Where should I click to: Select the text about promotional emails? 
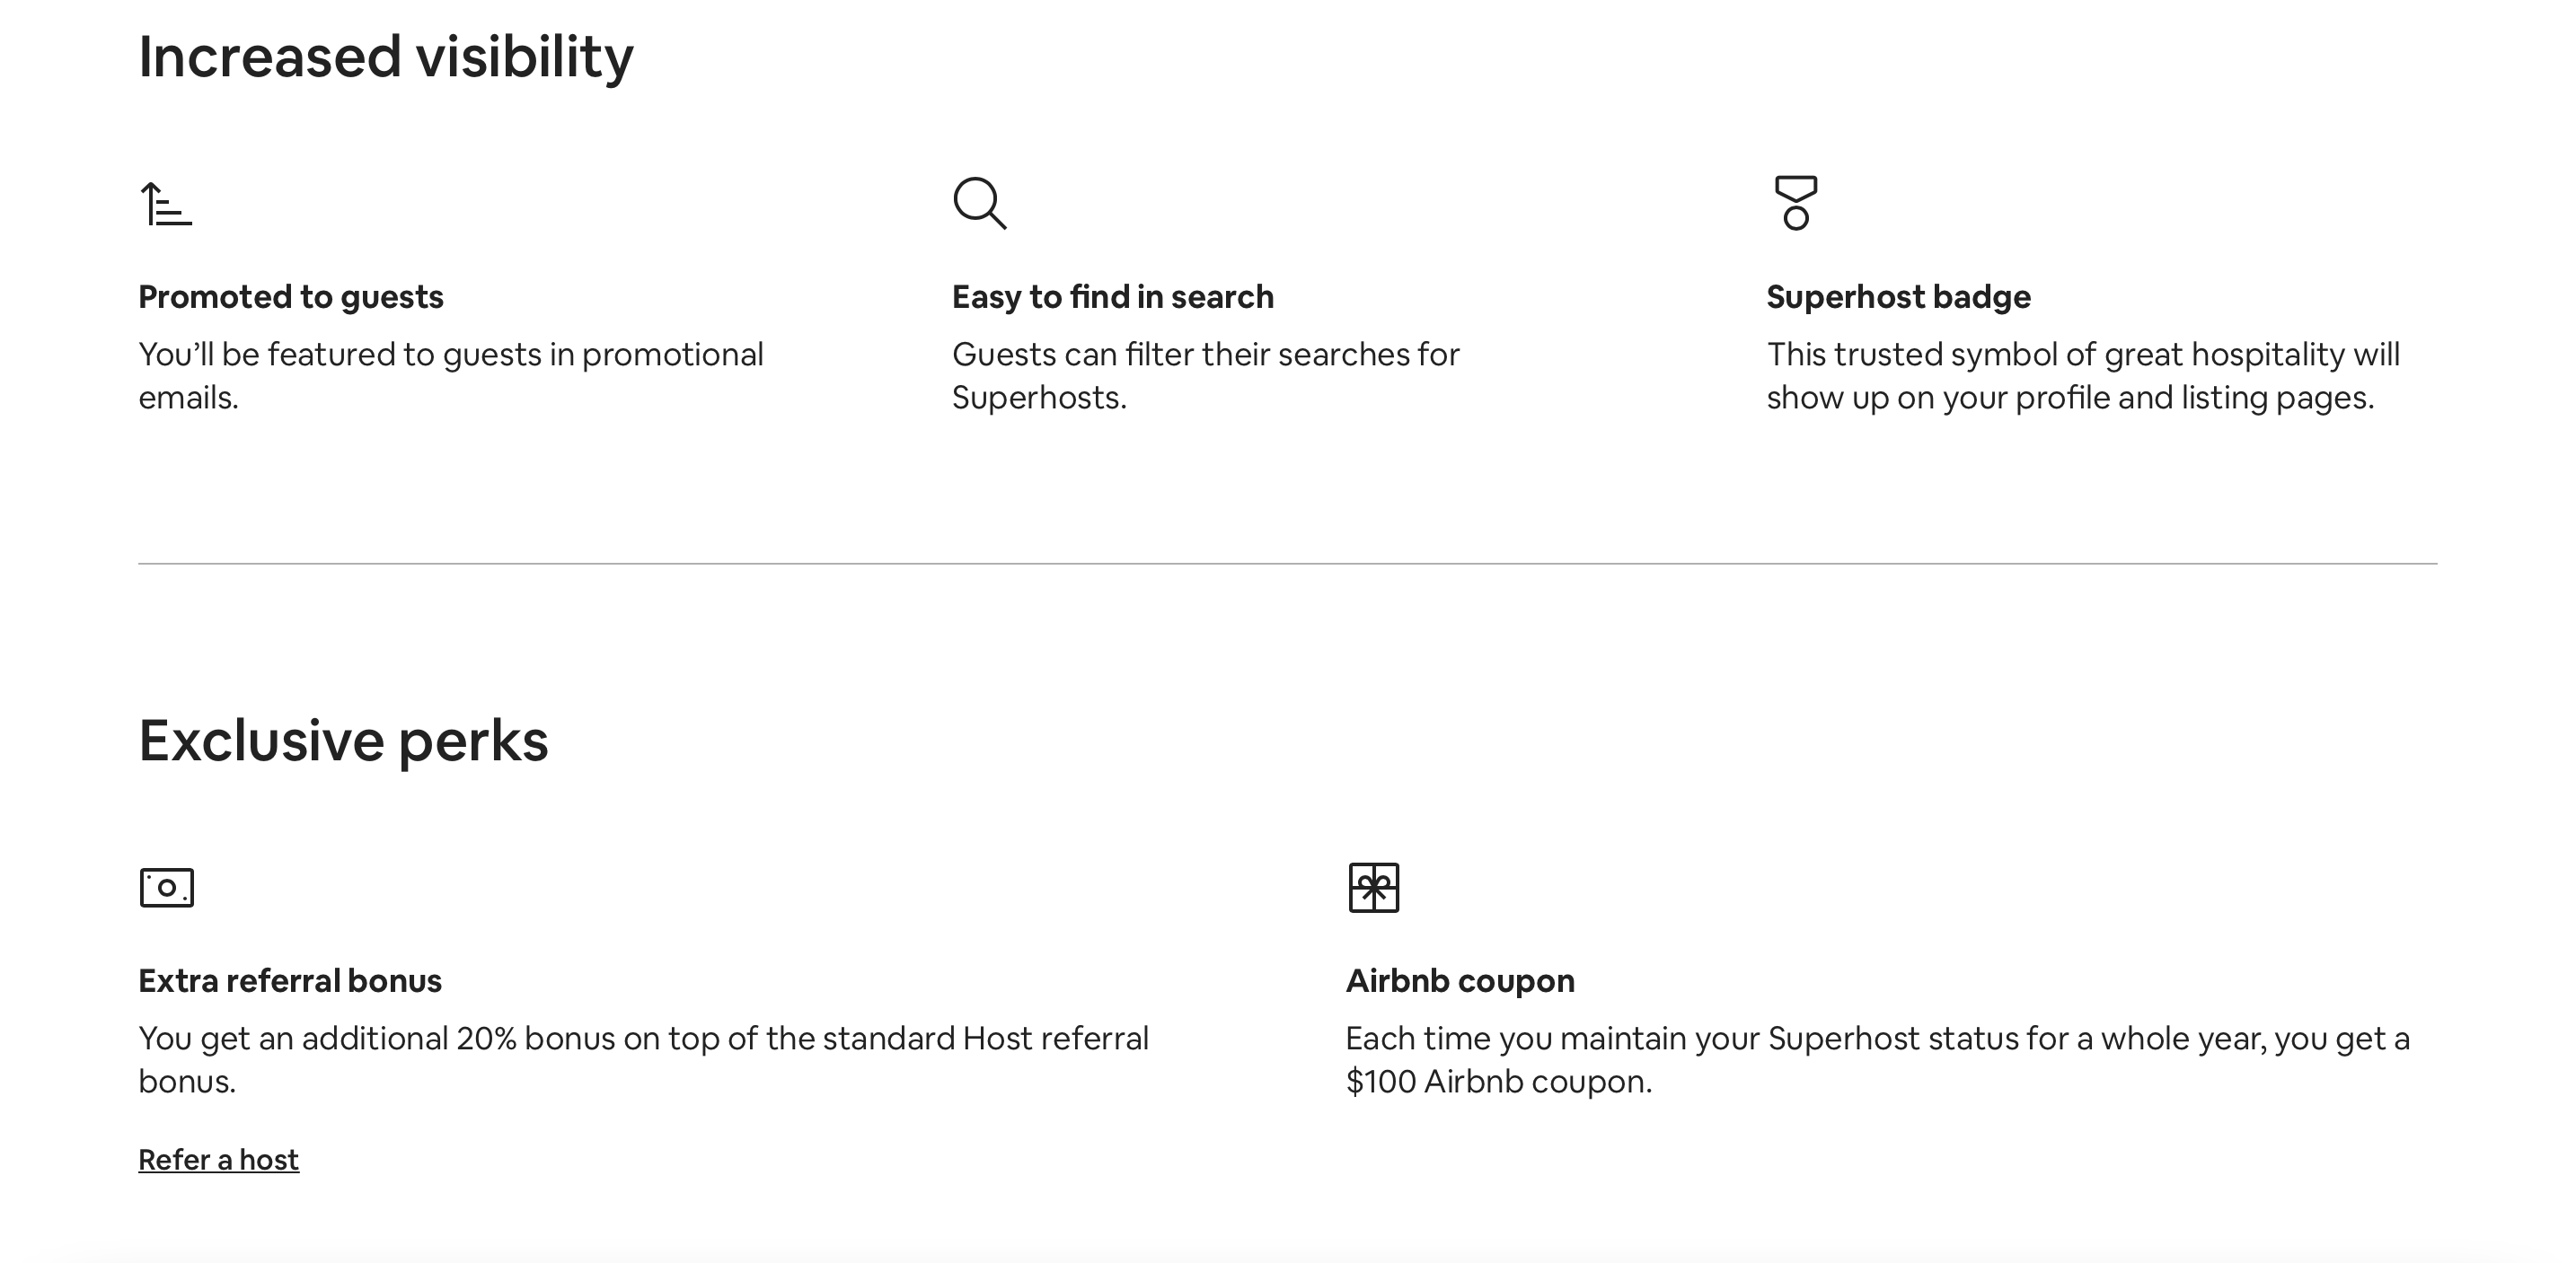450,374
